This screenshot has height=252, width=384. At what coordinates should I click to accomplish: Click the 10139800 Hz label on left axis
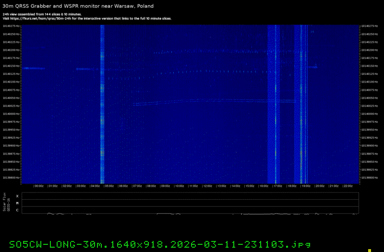pyautogui.click(x=12, y=178)
